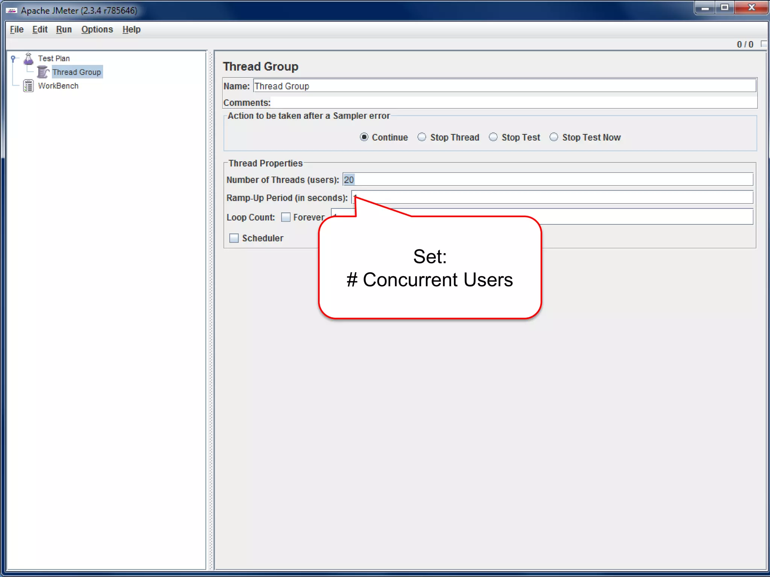
Task: Click the Comments input field
Action: [514, 103]
